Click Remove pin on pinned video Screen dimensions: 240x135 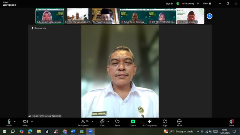tap(38, 28)
